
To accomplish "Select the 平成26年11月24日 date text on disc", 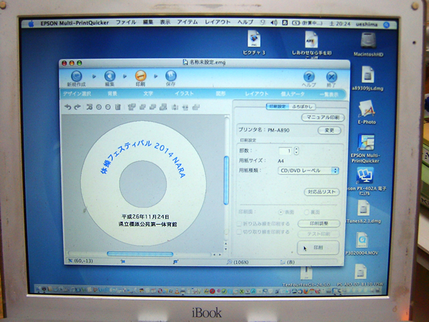I will click(145, 217).
